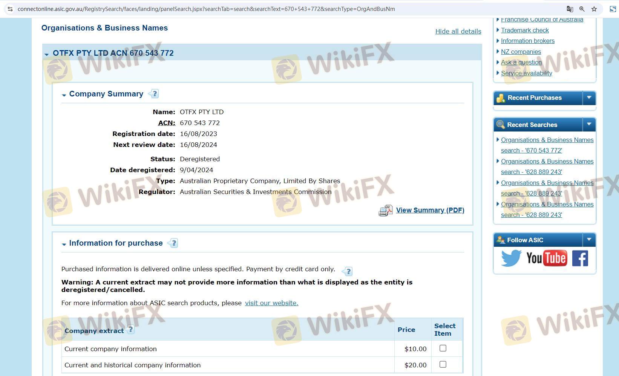Image resolution: width=619 pixels, height=376 pixels.
Task: Collapse the Company Summary section
Action: [x=64, y=95]
